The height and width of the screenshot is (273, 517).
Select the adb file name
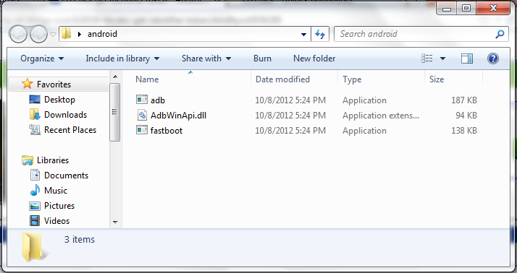(x=158, y=100)
